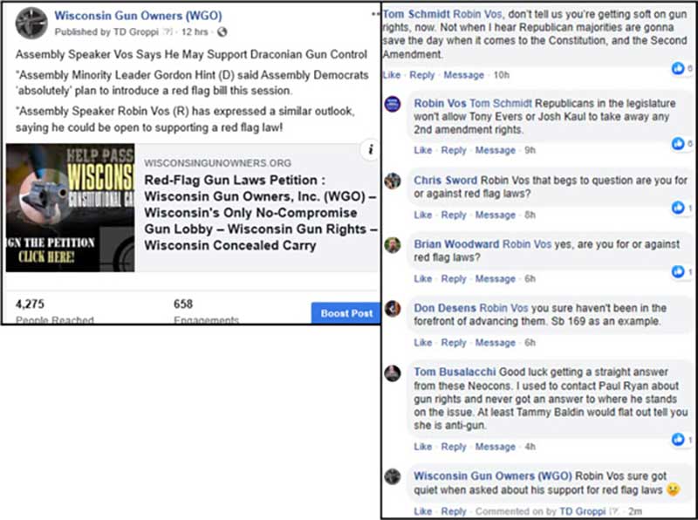This screenshot has width=698, height=520.
Task: Open Chris Sword's profile picture
Action: pos(393,181)
